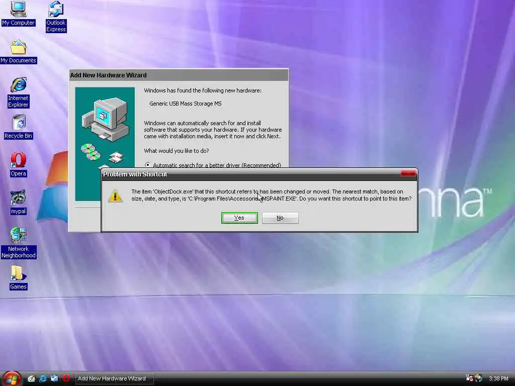This screenshot has height=386, width=515.
Task: Select the Network Neighborhood desktop icon
Action: tap(19, 243)
